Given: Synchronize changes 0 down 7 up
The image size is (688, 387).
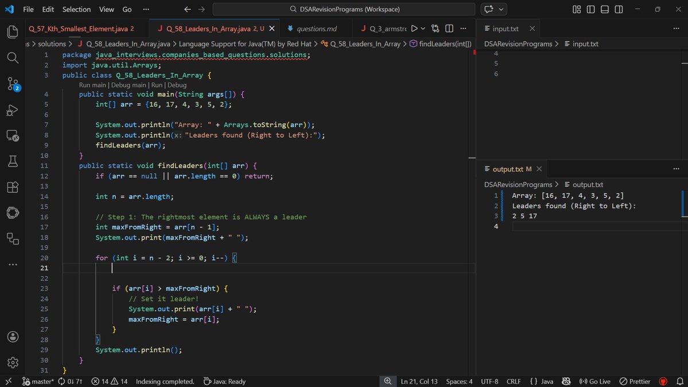Looking at the screenshot, I should click(70, 381).
